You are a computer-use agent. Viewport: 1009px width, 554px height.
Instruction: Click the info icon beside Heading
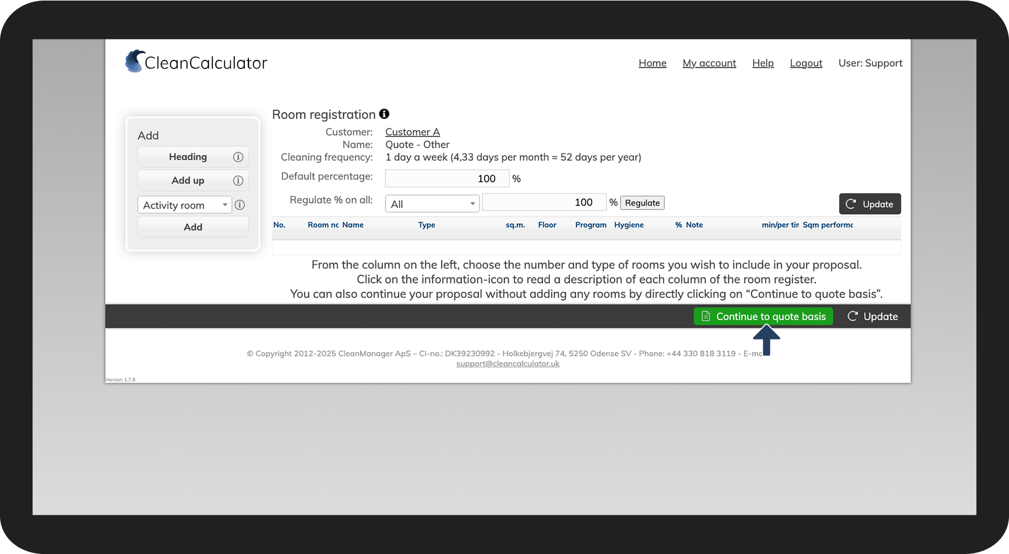[x=238, y=157]
